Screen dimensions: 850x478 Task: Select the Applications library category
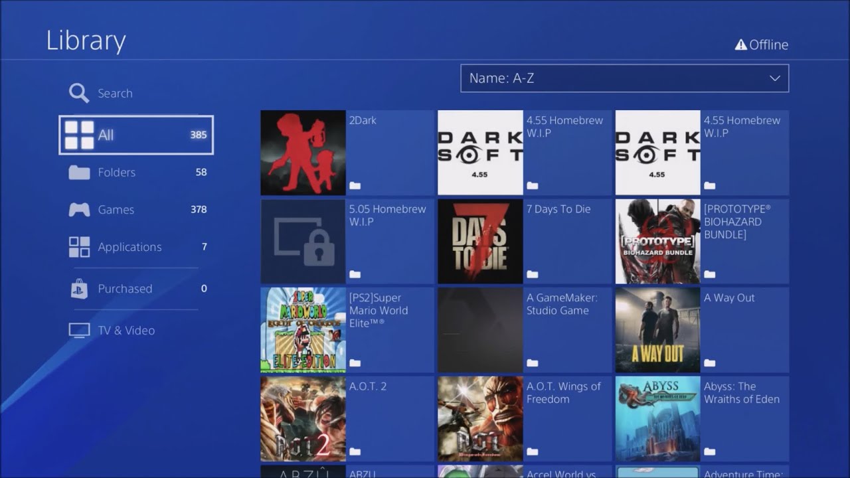136,247
